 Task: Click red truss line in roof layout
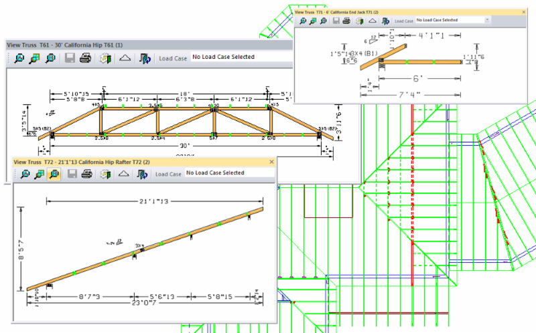[411, 201]
